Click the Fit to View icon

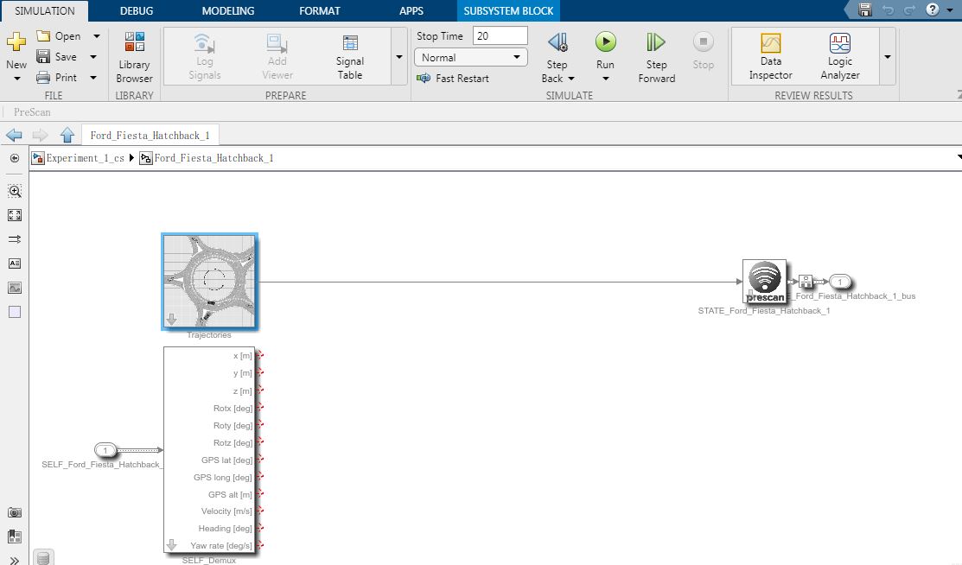tap(15, 215)
